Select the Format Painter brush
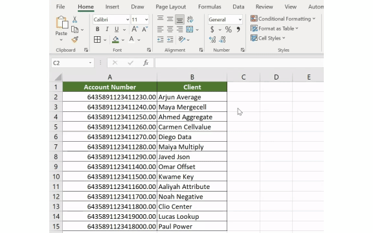 (74, 39)
